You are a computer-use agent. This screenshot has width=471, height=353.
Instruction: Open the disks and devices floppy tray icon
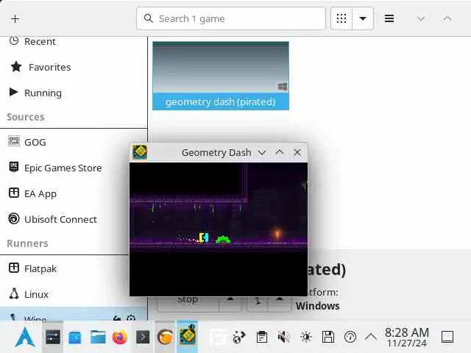pos(328,337)
